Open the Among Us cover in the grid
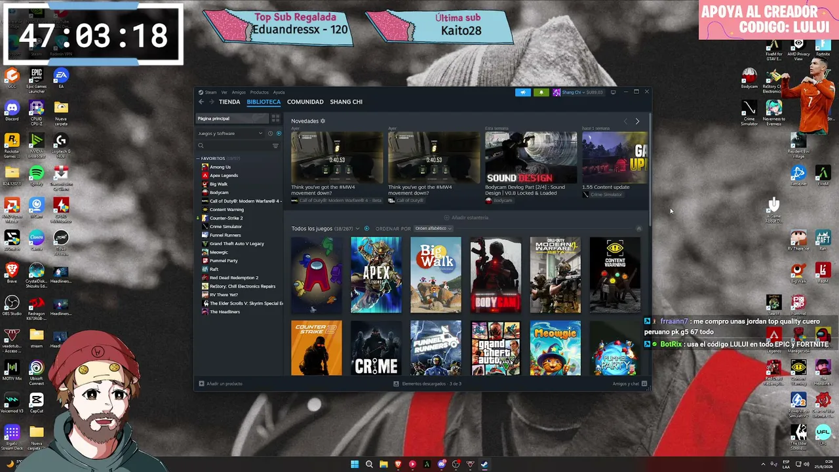Viewport: 839px width, 472px height. [x=317, y=275]
